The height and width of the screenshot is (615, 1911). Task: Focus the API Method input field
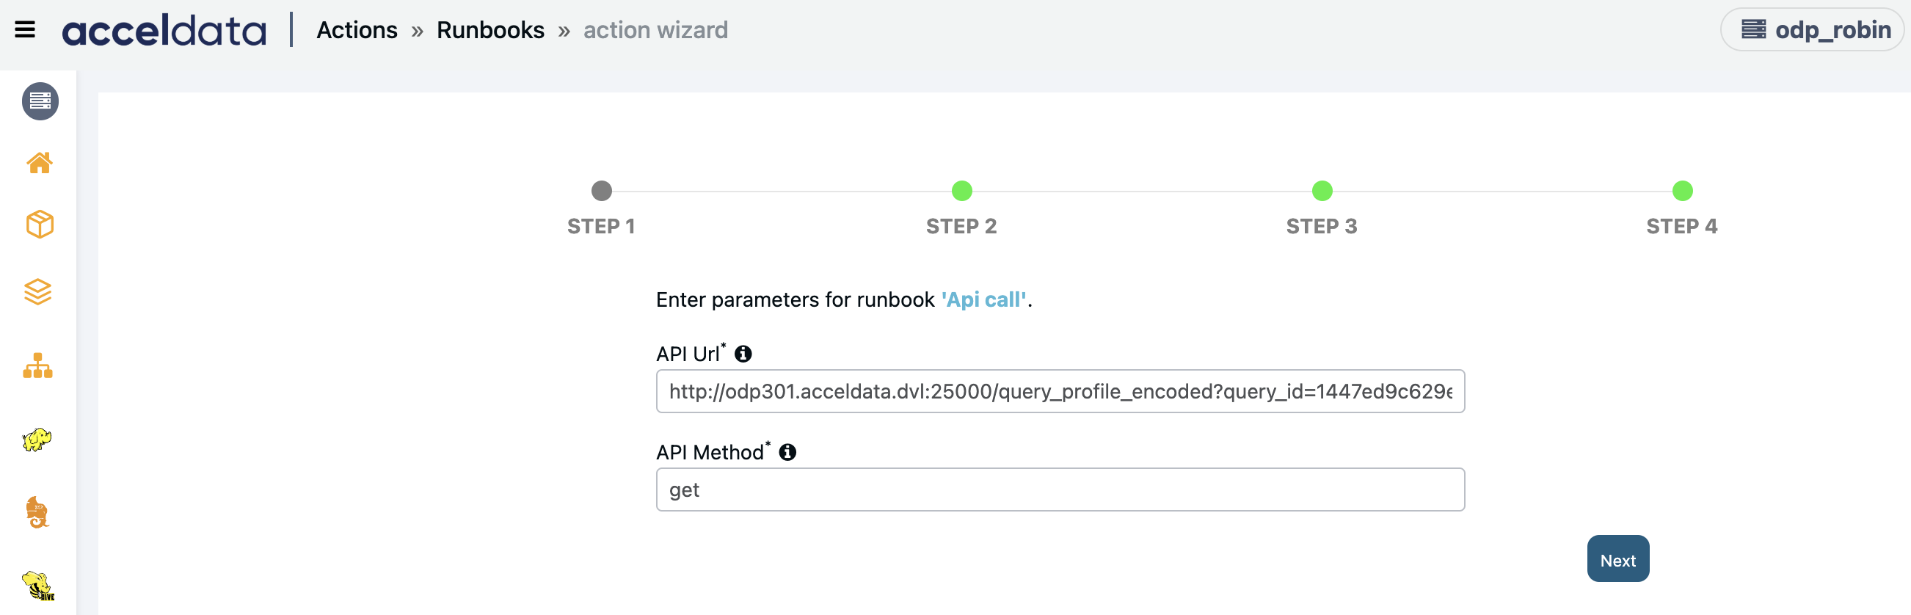click(1060, 490)
